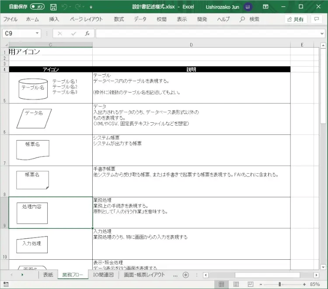328x289 pixels.
Task: Open the Quick Access Toolbar customize dropdown
Action: tap(91, 7)
